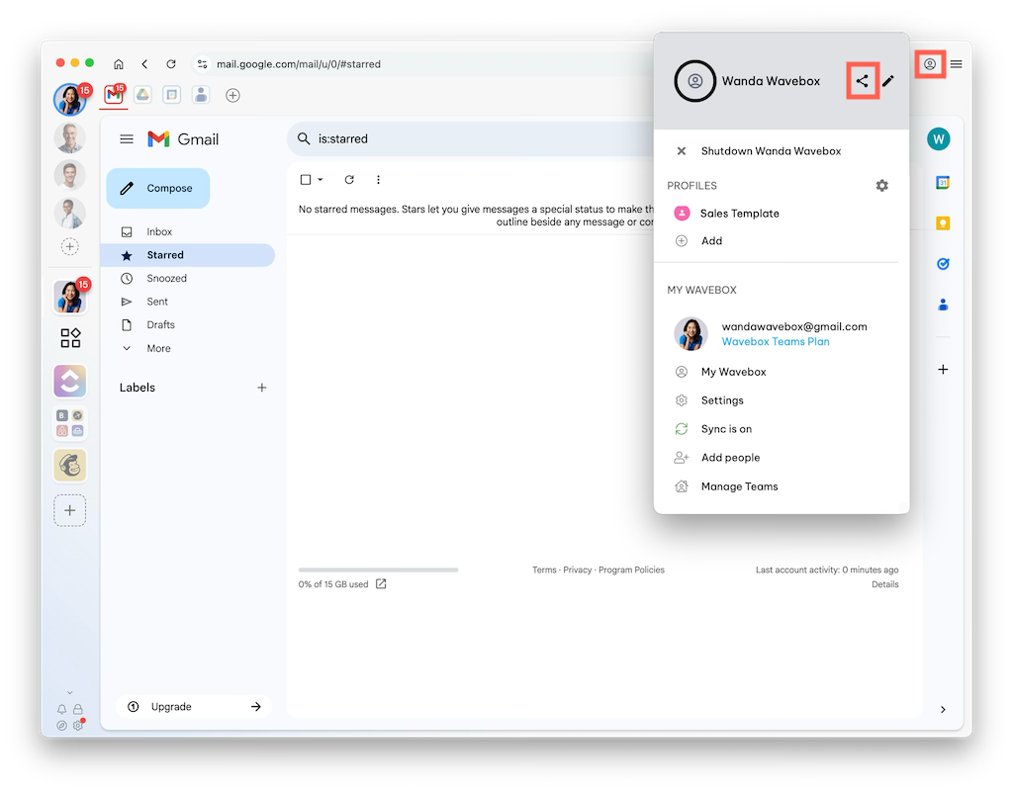Screen dimensions: 1013x791
Task: Click the profile icon in the browser toolbar
Action: [x=930, y=64]
